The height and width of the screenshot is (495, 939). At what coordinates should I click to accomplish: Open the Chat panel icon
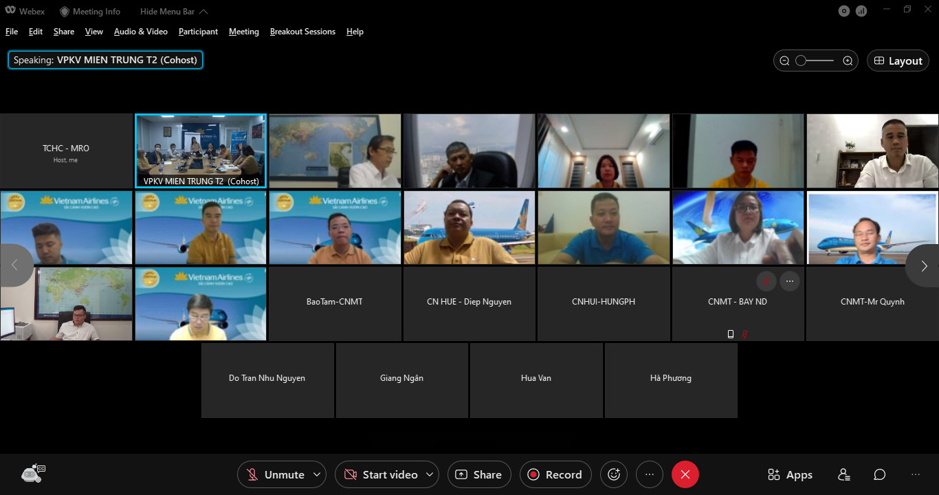pyautogui.click(x=880, y=474)
